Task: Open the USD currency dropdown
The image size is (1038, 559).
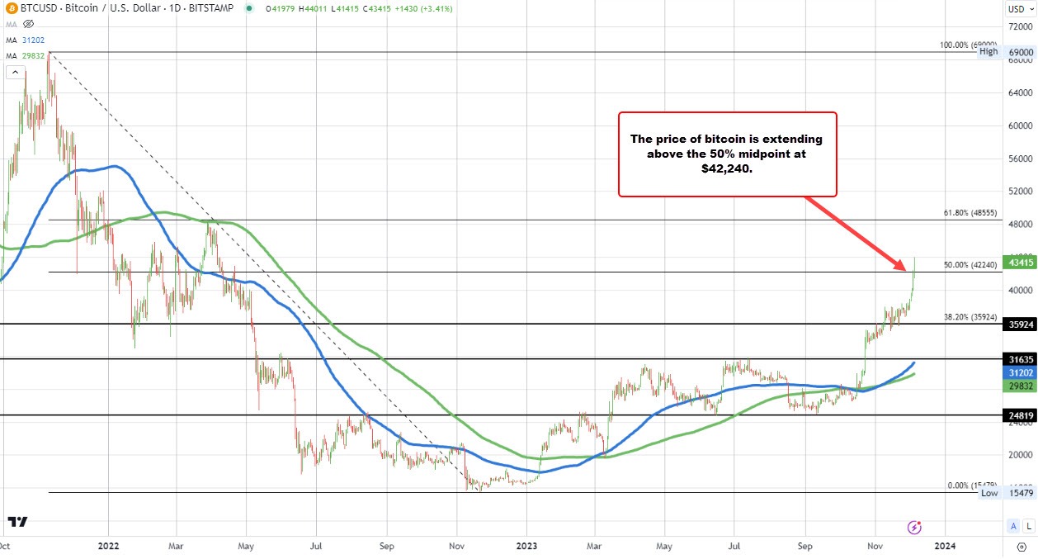Action: point(1019,10)
